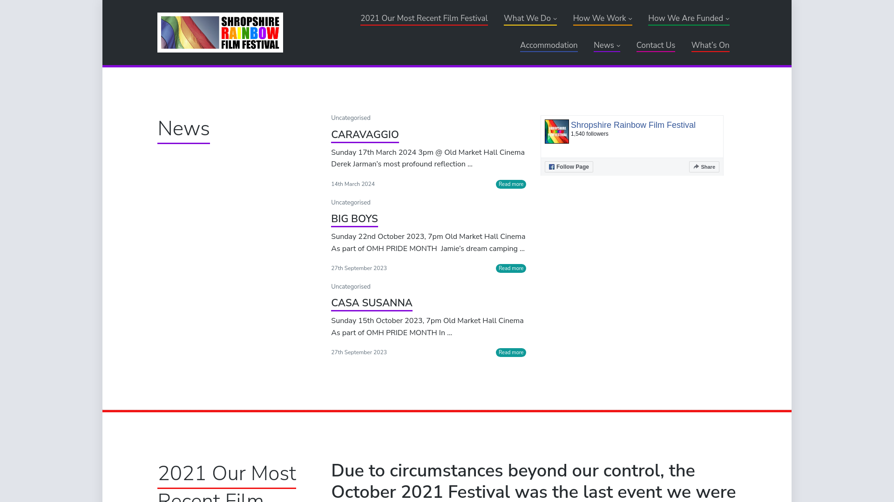Click the 27th September 2023 date under CASA SUSANNA
894x502 pixels.
(359, 353)
